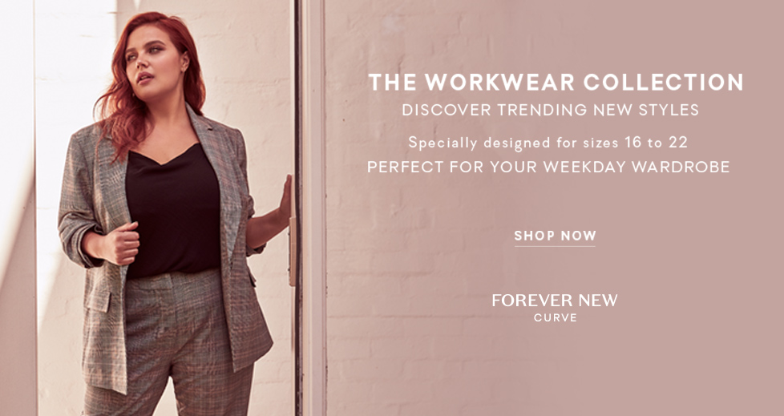Image resolution: width=784 pixels, height=416 pixels.
Task: Select PERFECT FOR YOUR WEEKDAY WARDROBE text
Action: [548, 167]
